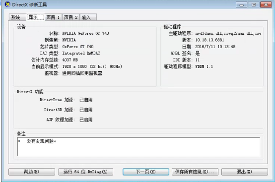Minimize the DirectX diagnostic window

(x=241, y=5)
